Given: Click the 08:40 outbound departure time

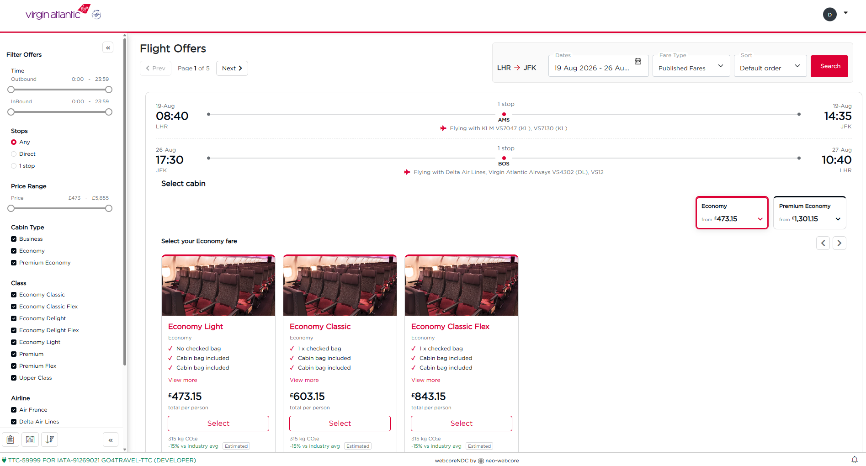Looking at the screenshot, I should pos(172,116).
